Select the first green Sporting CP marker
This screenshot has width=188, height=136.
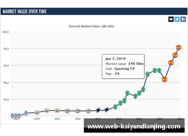[x=115, y=107]
